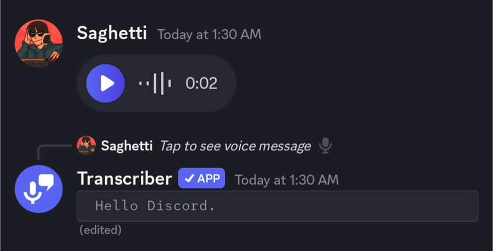The image size is (493, 251).
Task: Click the verified checkmark in the APP badge
Action: (x=189, y=179)
